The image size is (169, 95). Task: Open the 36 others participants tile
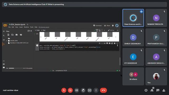tap(133, 76)
